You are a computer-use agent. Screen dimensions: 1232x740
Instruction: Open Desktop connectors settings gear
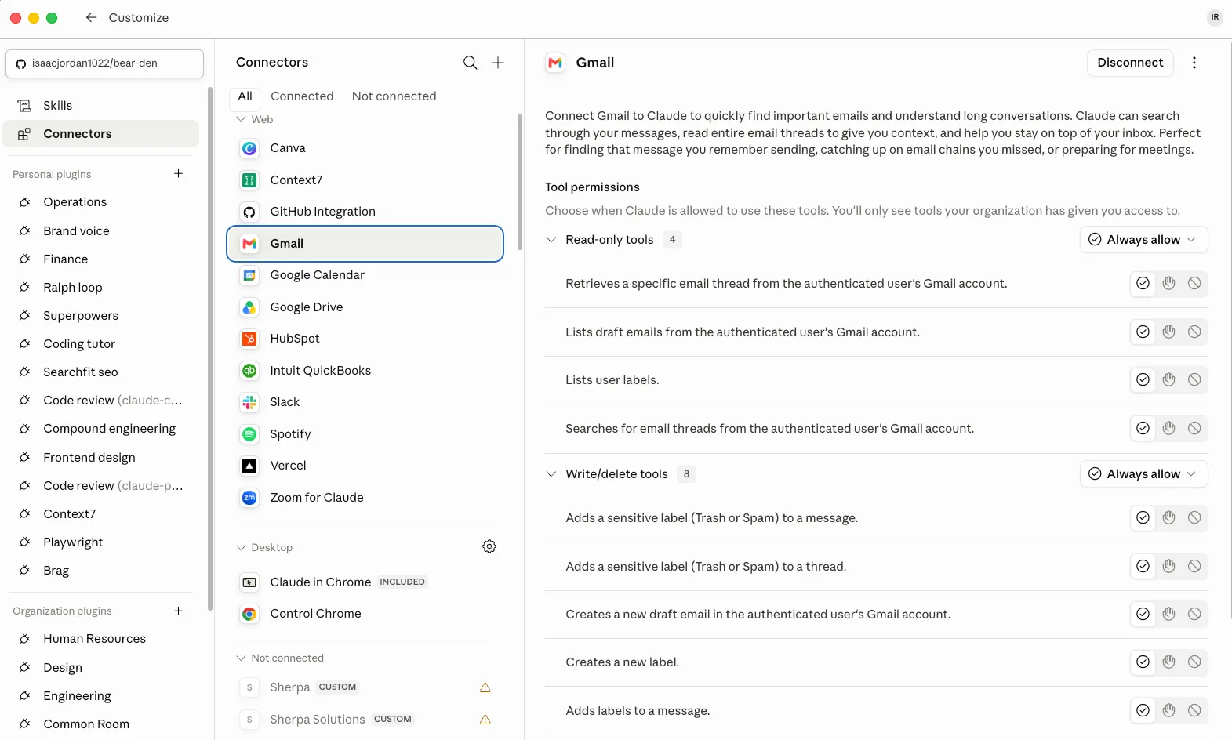489,546
